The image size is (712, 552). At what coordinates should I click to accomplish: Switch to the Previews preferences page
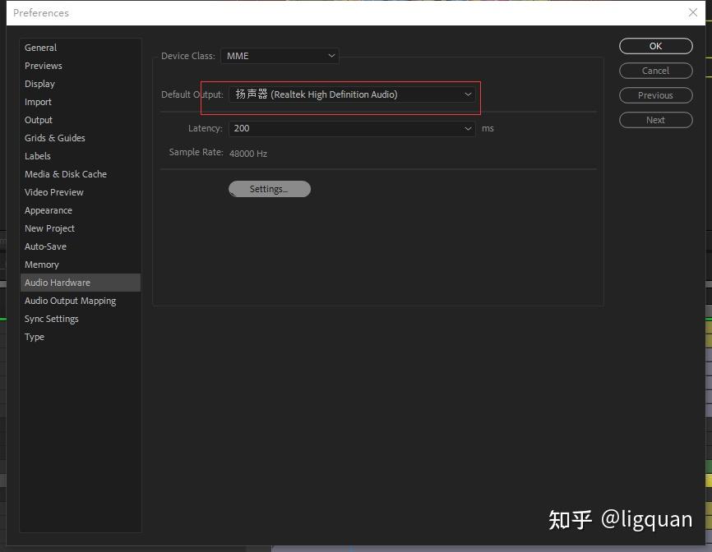pyautogui.click(x=43, y=66)
